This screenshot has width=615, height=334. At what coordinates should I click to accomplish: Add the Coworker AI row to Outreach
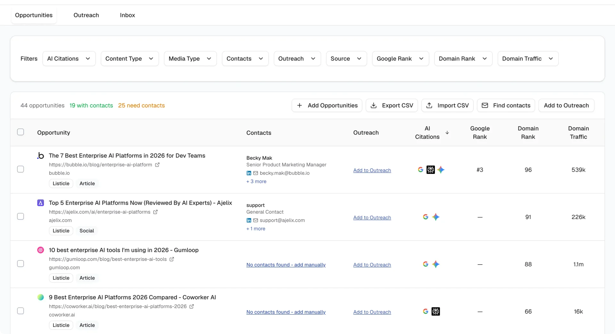click(372, 312)
